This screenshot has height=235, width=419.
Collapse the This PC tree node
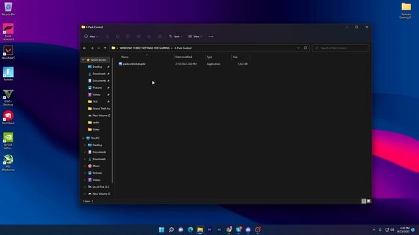83,138
